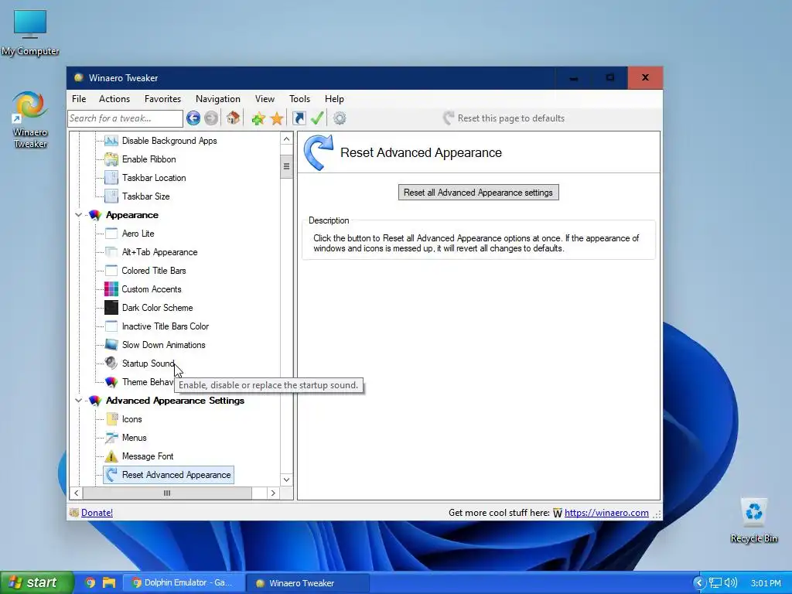The image size is (792, 594).
Task: Select the Custom Accents label
Action: [152, 289]
